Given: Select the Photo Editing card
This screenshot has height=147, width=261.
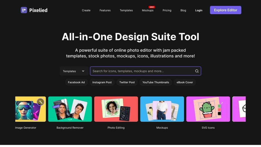Looking at the screenshot, I should tap(116, 109).
